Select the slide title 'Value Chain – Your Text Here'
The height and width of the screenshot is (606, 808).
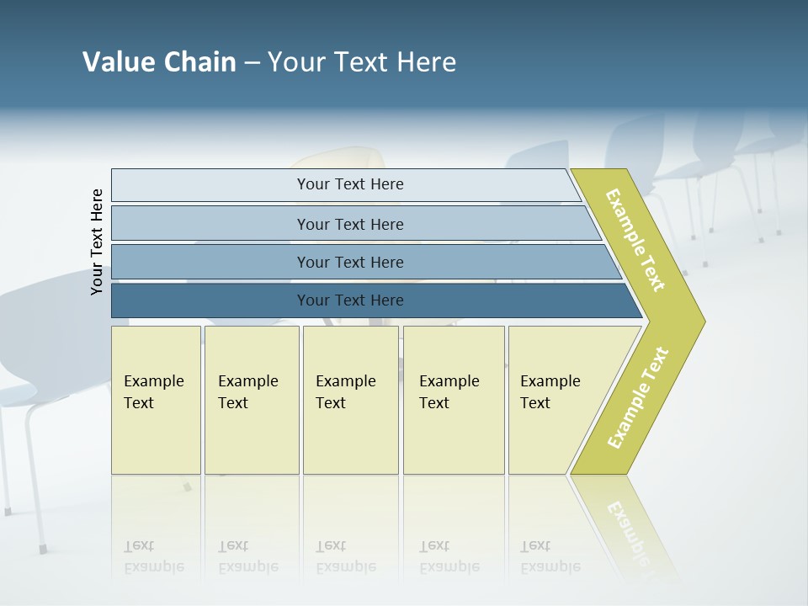[269, 61]
